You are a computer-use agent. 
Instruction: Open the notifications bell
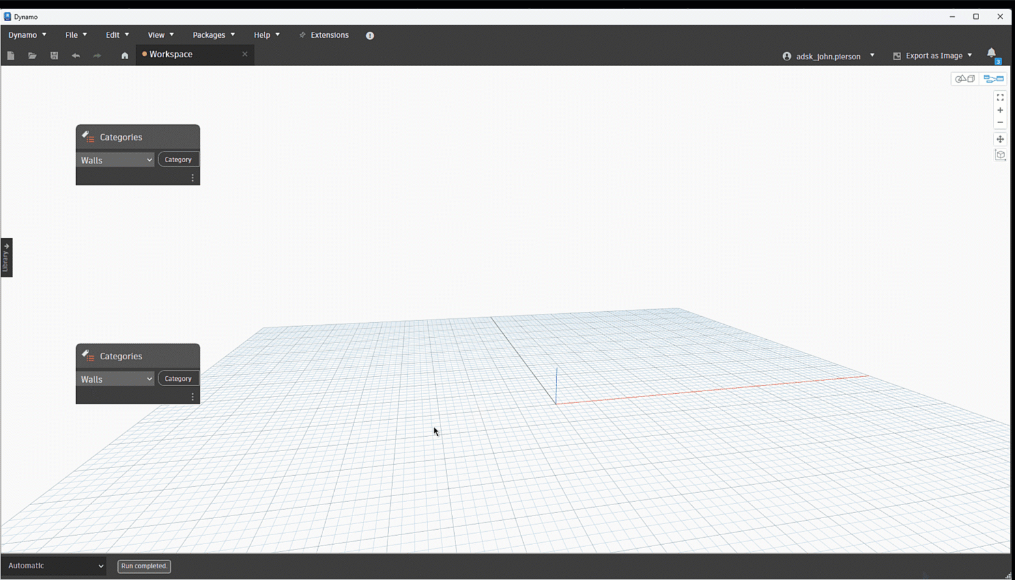coord(991,53)
